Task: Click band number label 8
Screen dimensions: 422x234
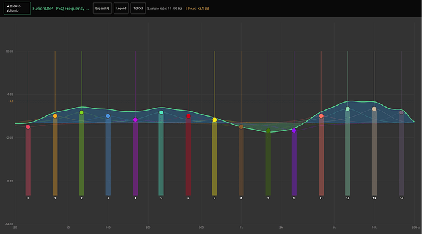Action: (x=241, y=198)
